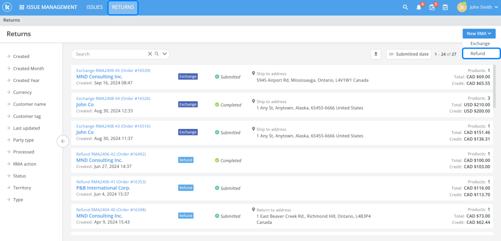Screen dimensions: 501x241
Task: Open the apps grid beside Issue Management
Action: point(22,7)
